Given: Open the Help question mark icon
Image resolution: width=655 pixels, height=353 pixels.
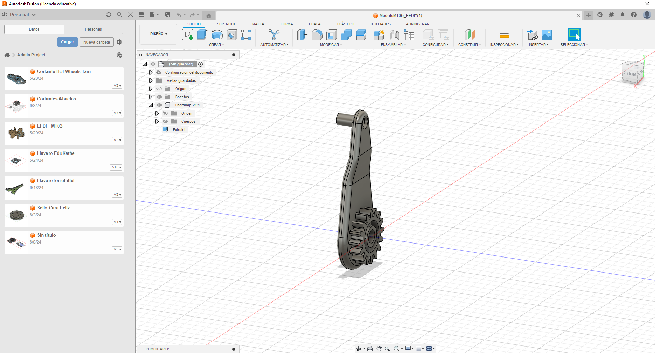Looking at the screenshot, I should coord(634,15).
